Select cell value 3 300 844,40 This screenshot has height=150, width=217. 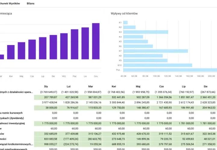(117, 103)
